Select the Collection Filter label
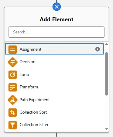 34,125
